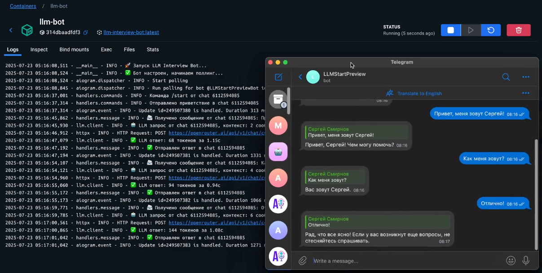Go back with the chat back chevron
Viewport: 542px width, 273px height.
coord(300,77)
